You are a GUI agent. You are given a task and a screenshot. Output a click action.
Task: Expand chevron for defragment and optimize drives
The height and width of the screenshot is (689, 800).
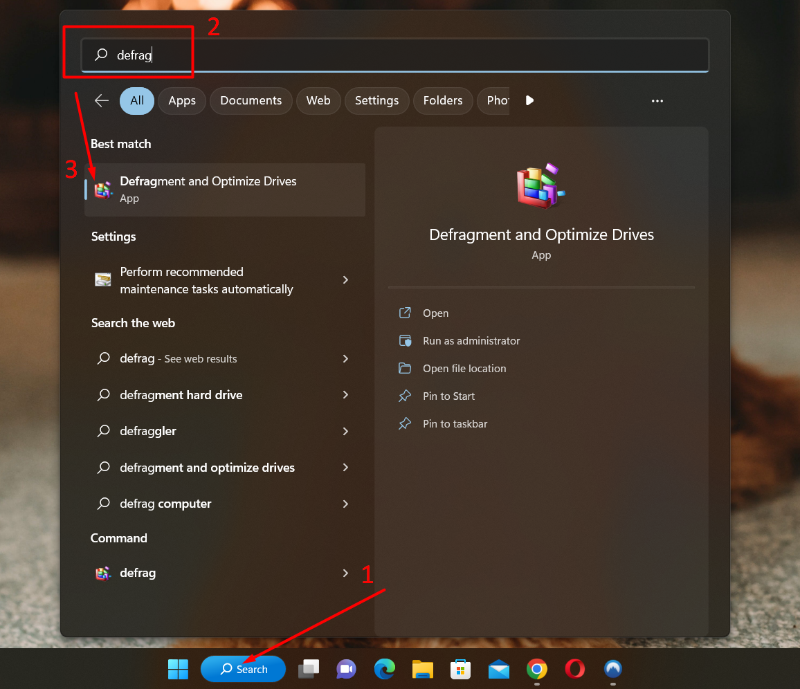point(345,467)
